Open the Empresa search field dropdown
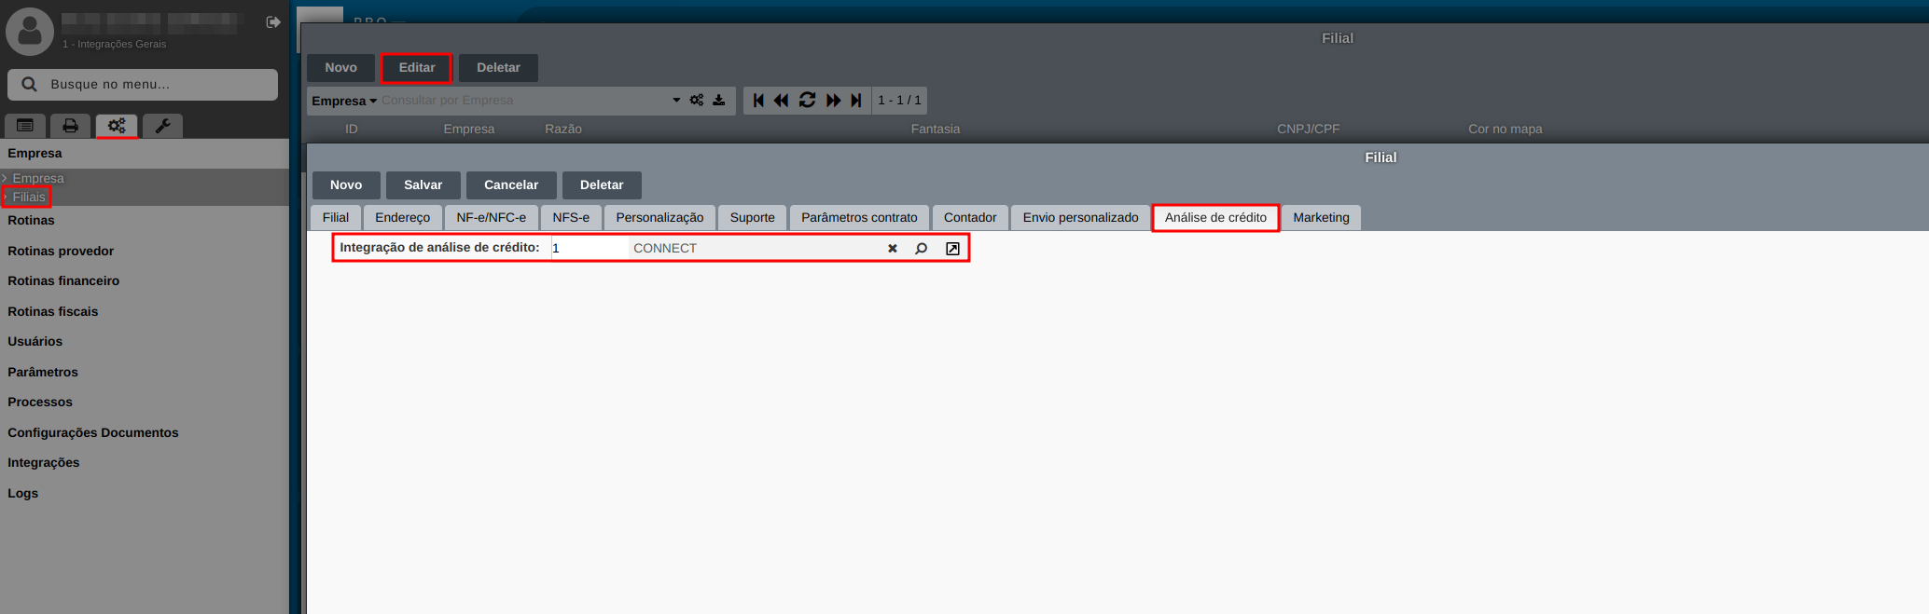This screenshot has width=1929, height=614. [x=343, y=101]
